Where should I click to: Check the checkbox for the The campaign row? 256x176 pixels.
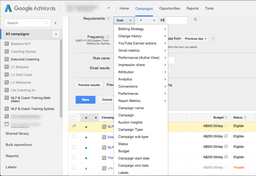[74, 157]
